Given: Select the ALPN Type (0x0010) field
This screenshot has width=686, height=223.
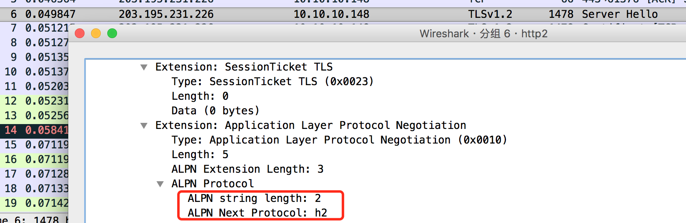Looking at the screenshot, I should coord(339,140).
